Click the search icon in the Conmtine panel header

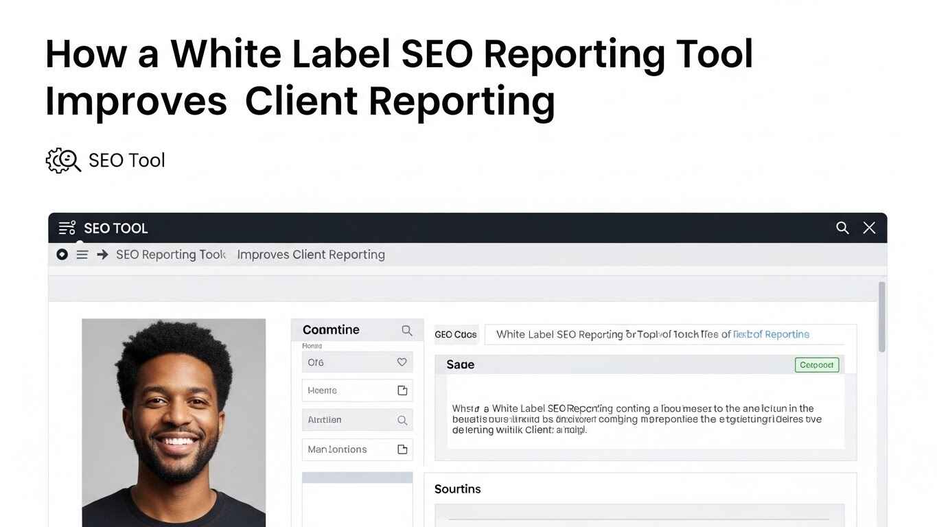click(x=406, y=330)
